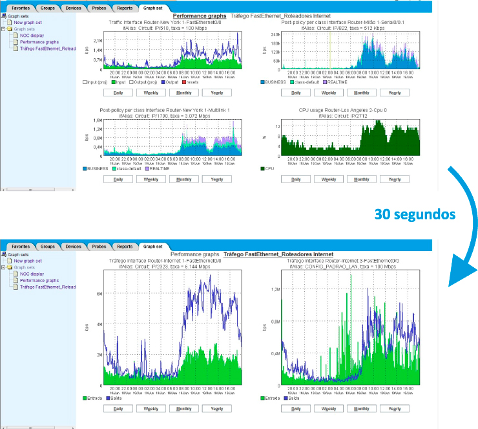Screen dimensions: 478x429
Task: Click New graph set link in upper tree
Action: [28, 22]
